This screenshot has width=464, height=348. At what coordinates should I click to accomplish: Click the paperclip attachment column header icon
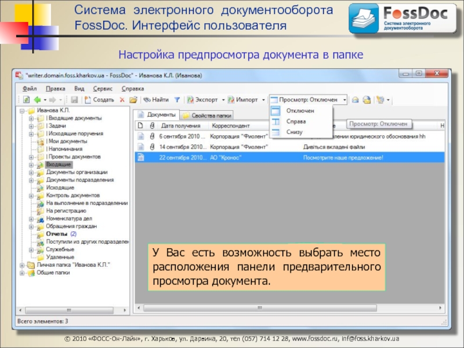point(152,125)
